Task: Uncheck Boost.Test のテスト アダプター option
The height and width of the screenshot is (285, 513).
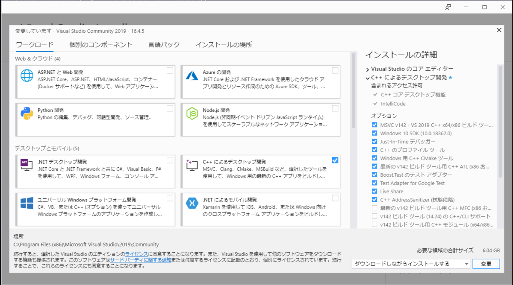Action: 374,175
